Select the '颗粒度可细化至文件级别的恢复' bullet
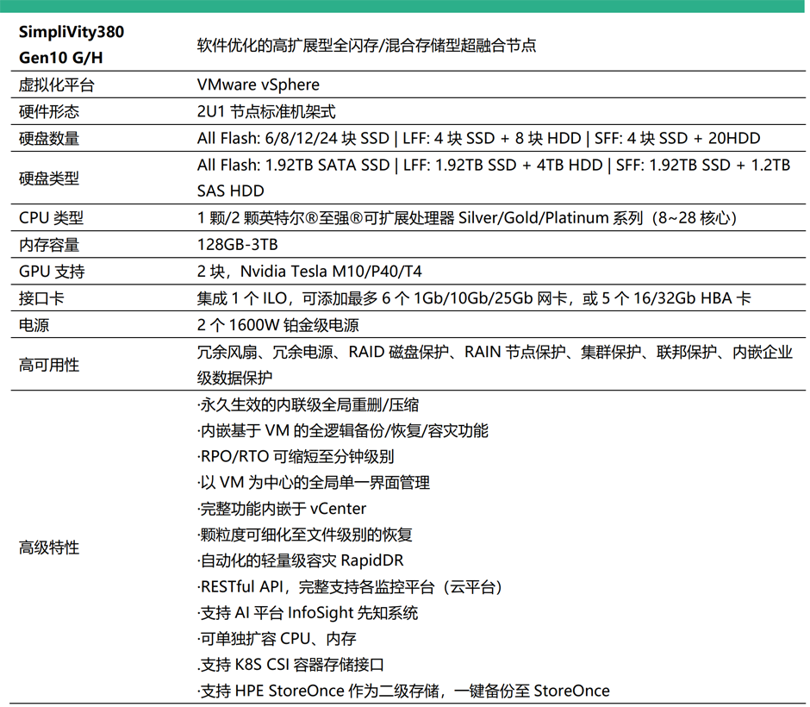Image resolution: width=810 pixels, height=707 pixels. point(305,535)
